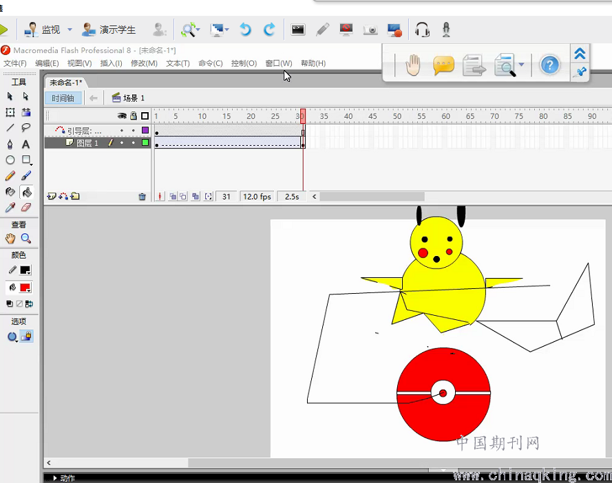Select the Pencil tool
Image resolution: width=612 pixels, height=483 pixels.
(10, 176)
